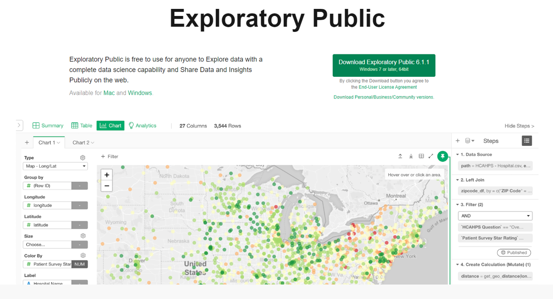
Task: Add a new chart with plus icon
Action: [27, 142]
